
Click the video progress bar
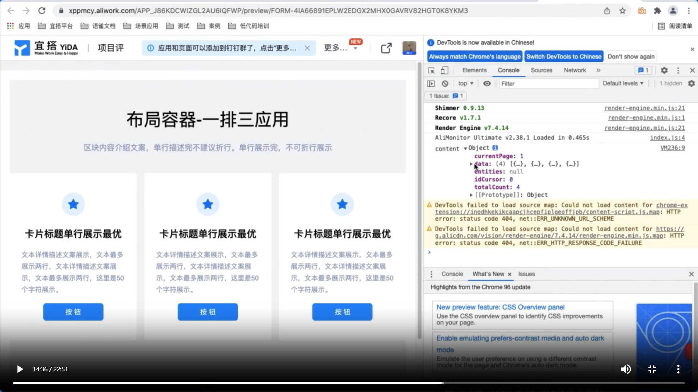(x=349, y=383)
